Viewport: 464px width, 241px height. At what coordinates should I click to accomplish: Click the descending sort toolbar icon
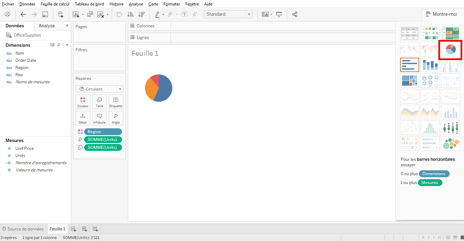[x=141, y=14]
